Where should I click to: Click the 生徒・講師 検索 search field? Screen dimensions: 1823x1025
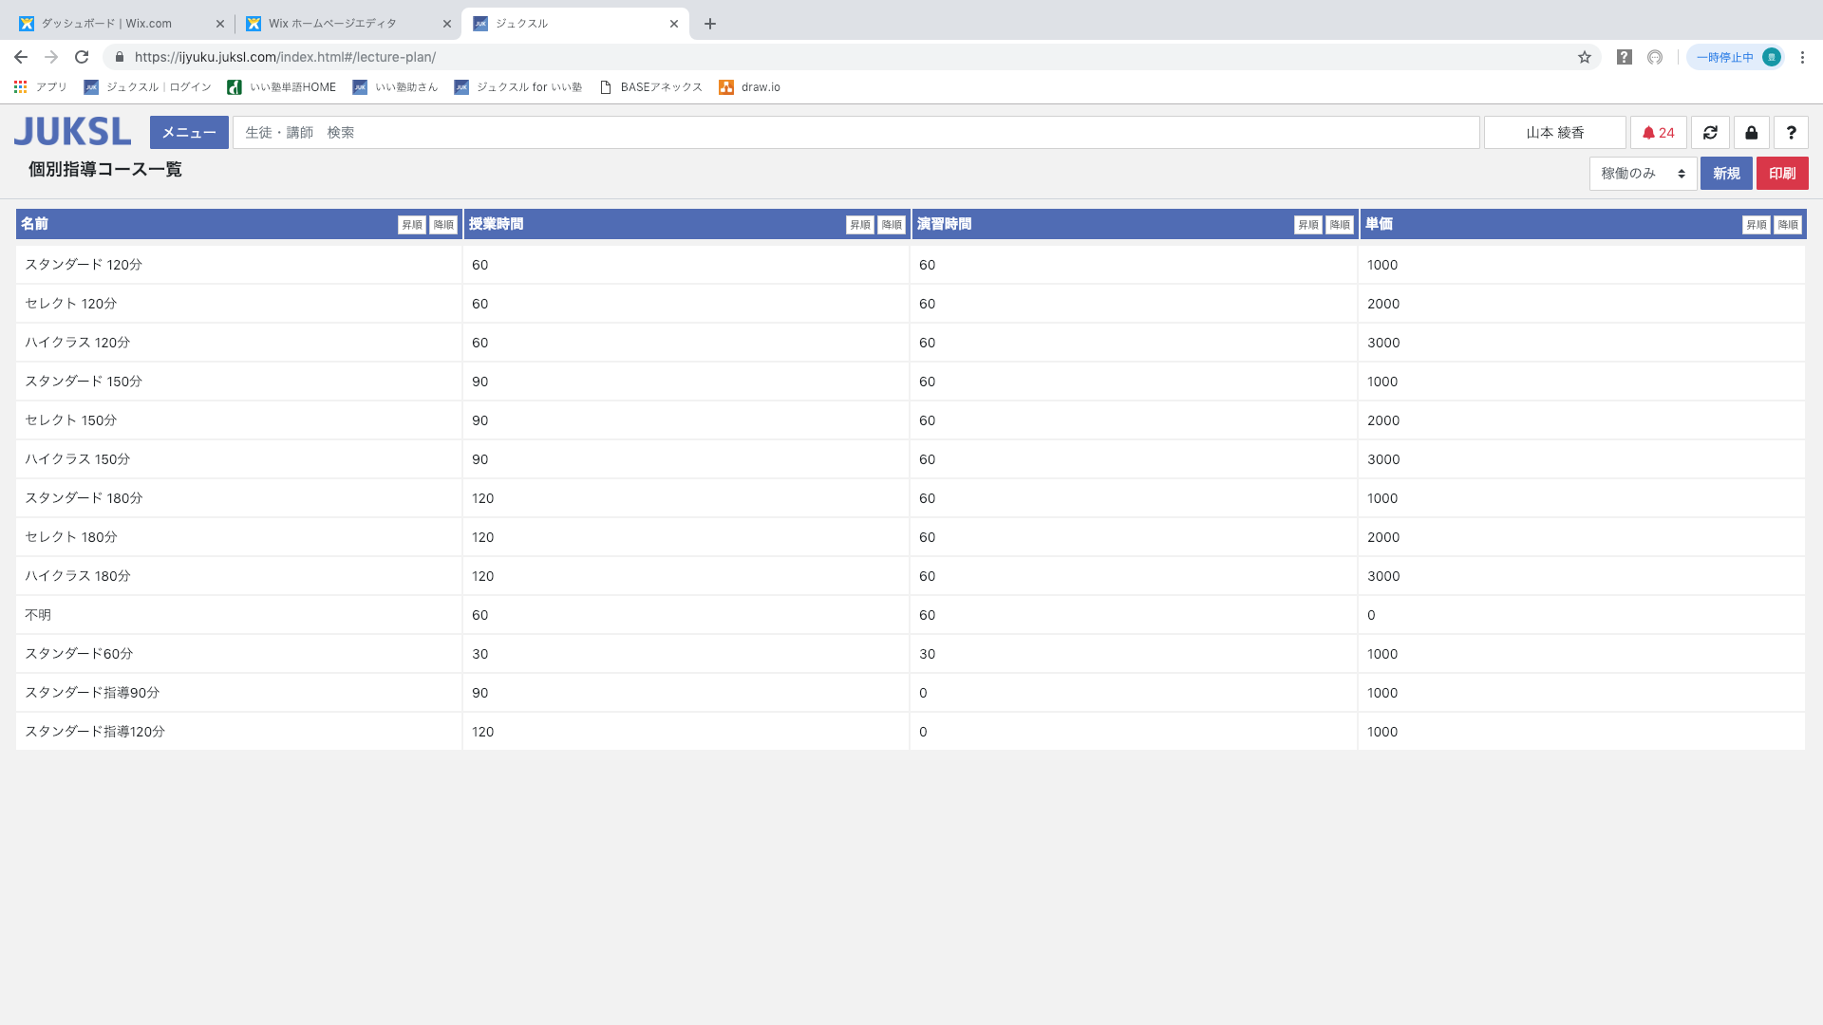pyautogui.click(x=856, y=133)
